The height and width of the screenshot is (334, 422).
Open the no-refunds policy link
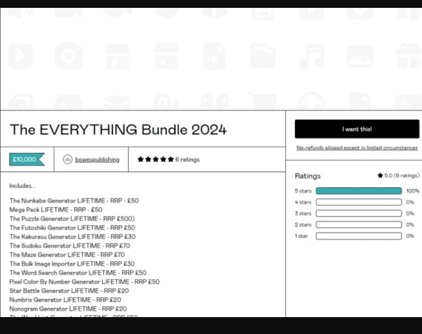click(x=357, y=148)
